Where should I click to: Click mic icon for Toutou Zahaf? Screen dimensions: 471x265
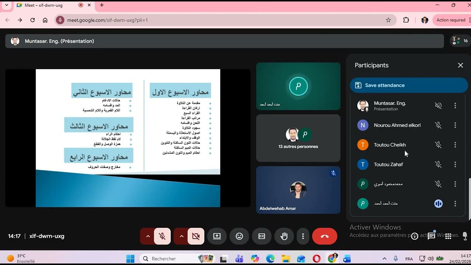(x=438, y=165)
